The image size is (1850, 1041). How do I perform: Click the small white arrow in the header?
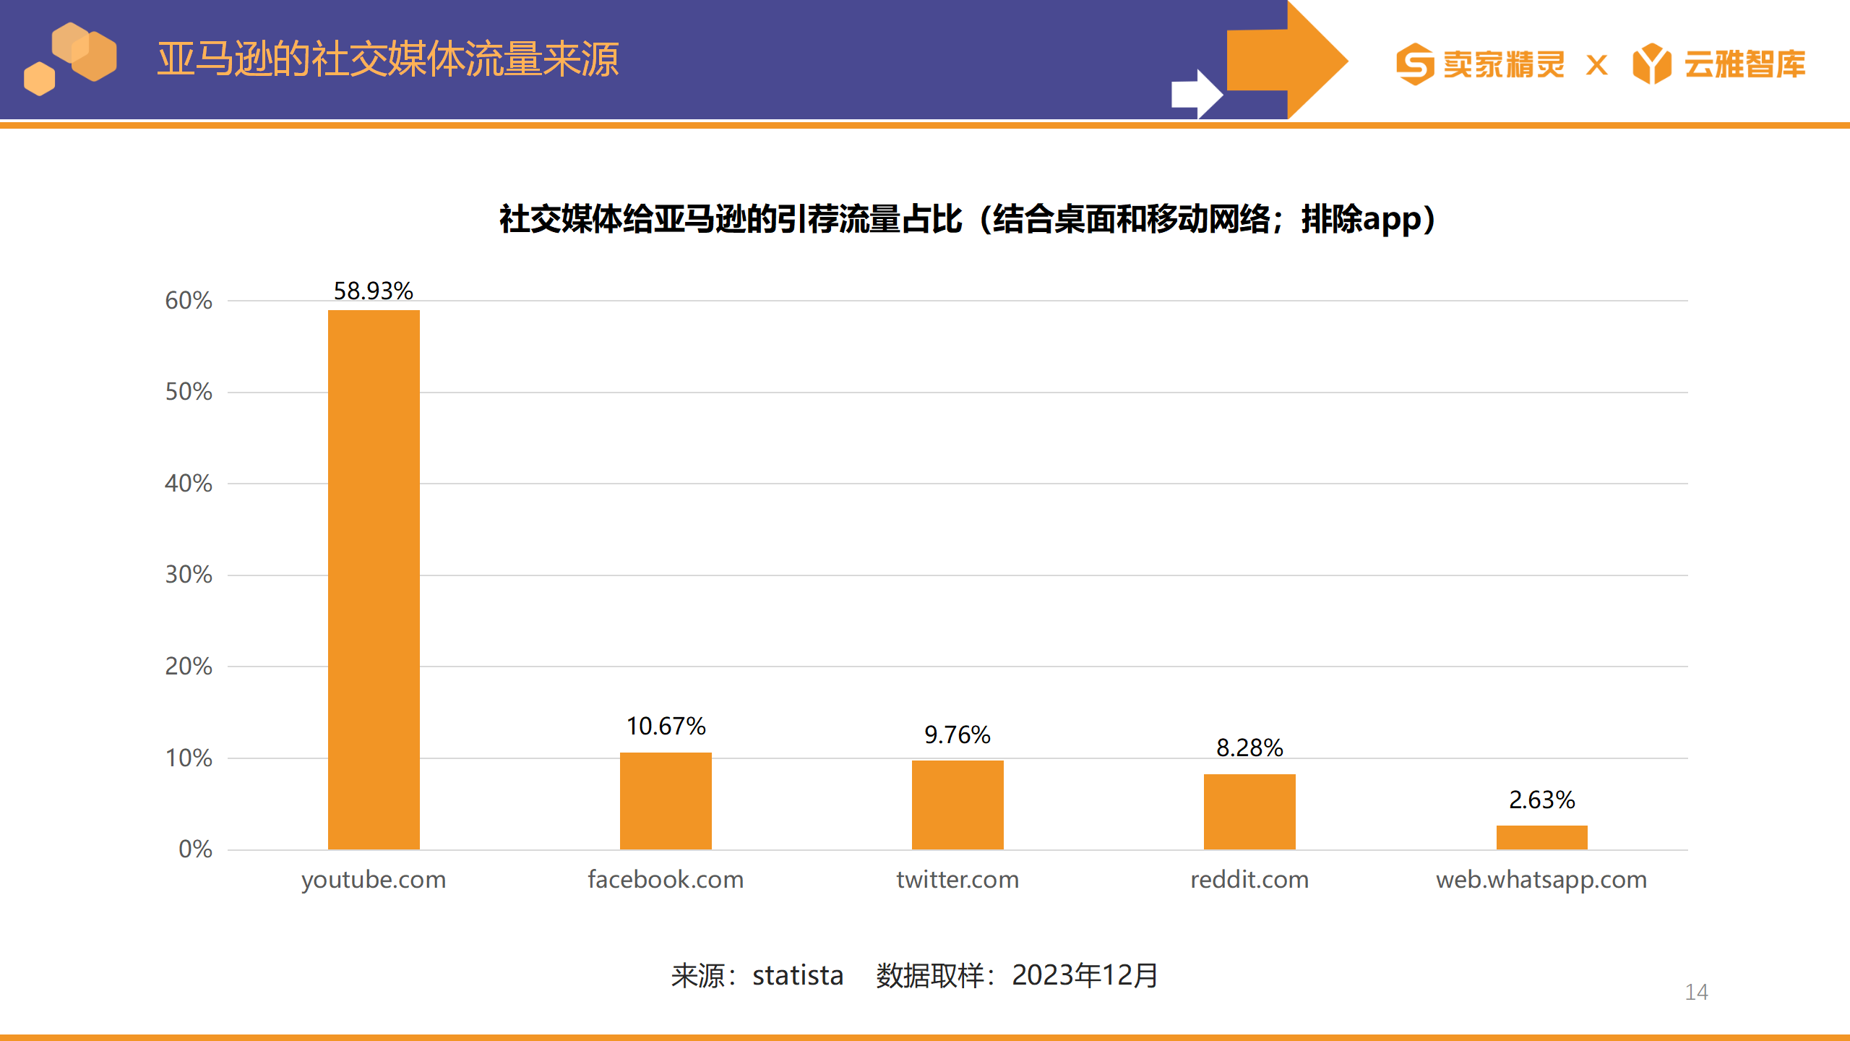pyautogui.click(x=1197, y=94)
